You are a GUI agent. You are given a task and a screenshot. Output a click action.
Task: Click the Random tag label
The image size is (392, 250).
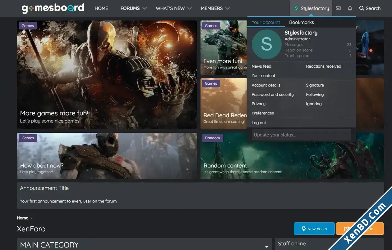(213, 138)
